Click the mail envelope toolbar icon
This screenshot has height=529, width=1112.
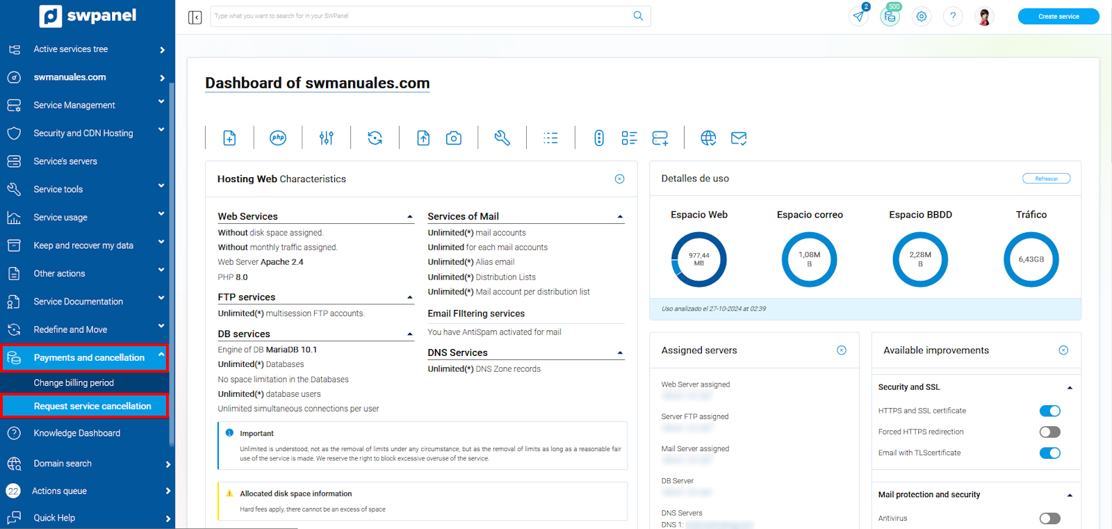738,138
